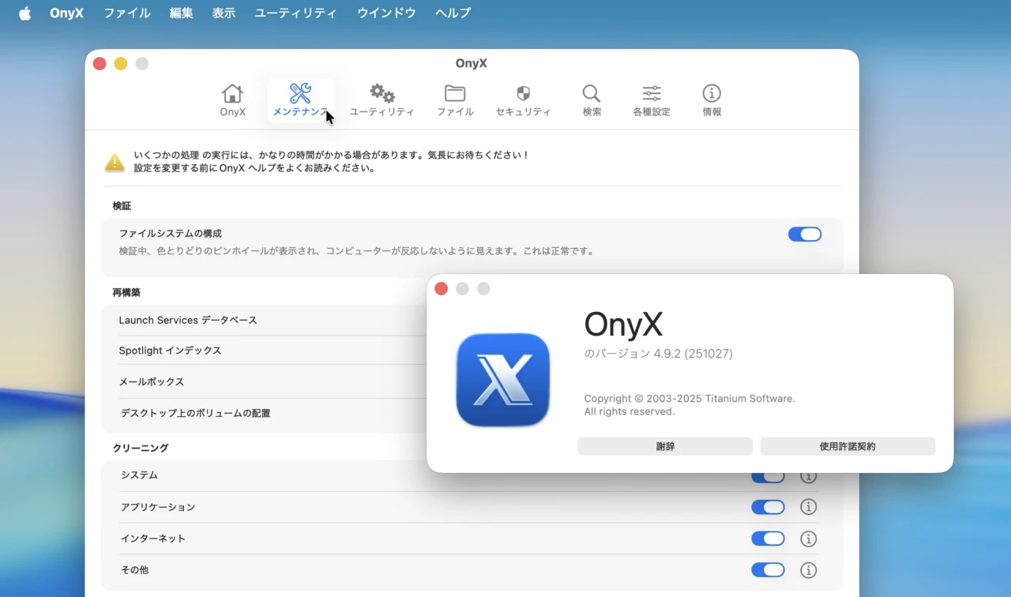Open the セキュリティ section

[x=524, y=99]
